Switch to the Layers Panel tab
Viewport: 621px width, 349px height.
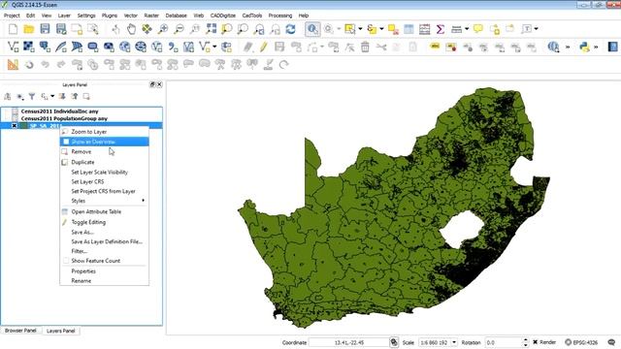(x=60, y=331)
